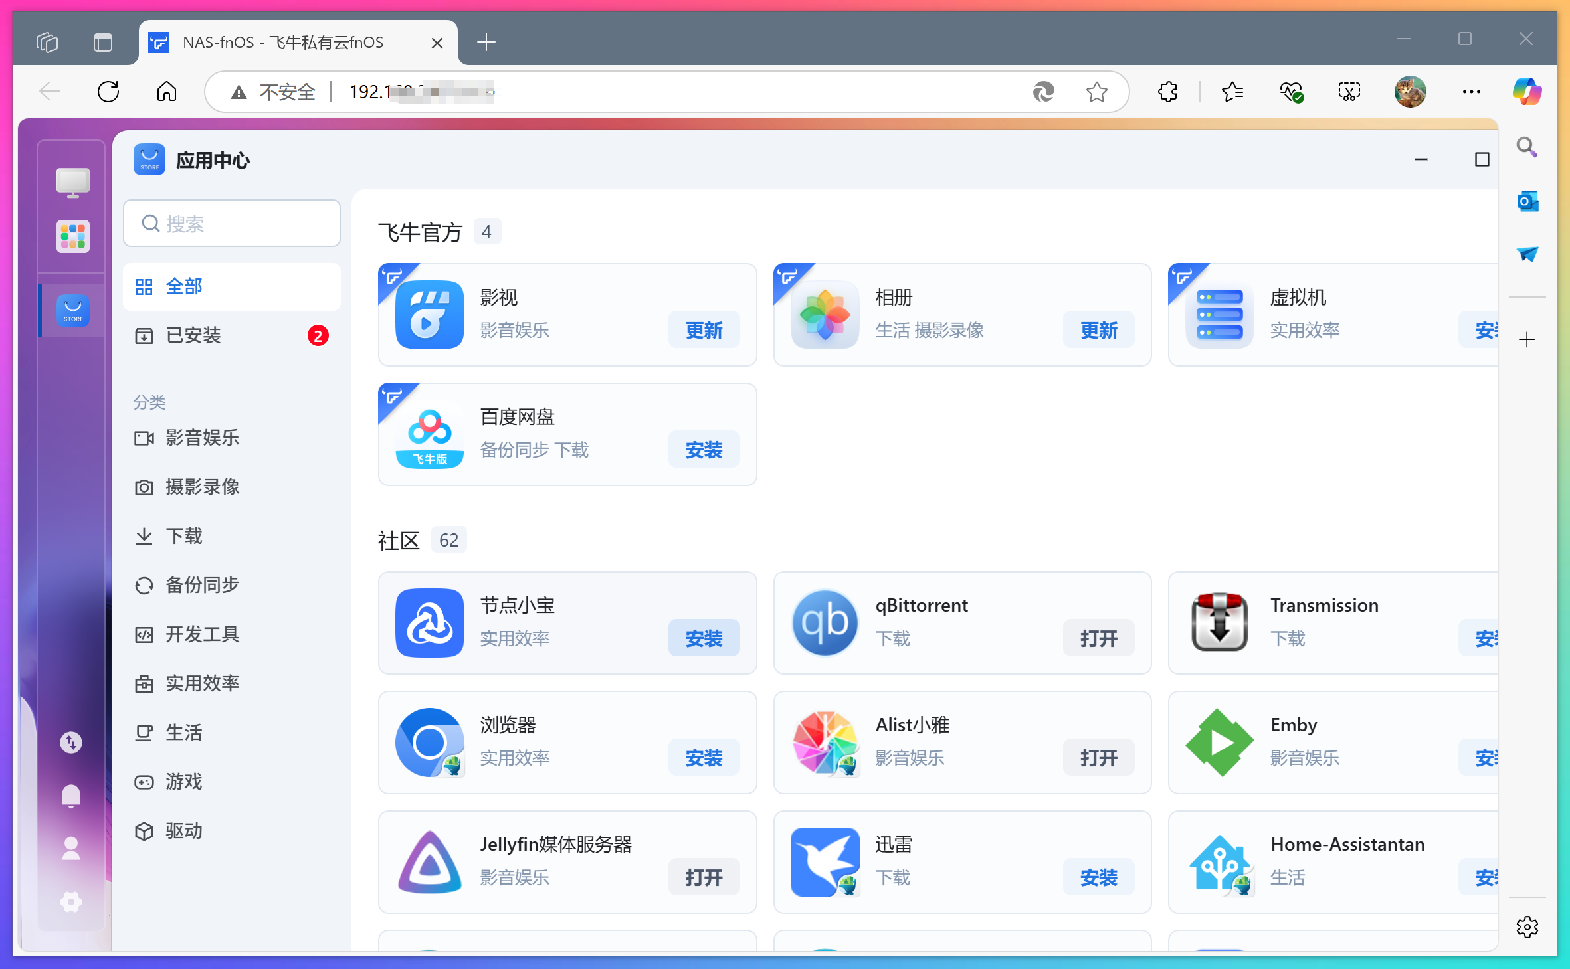Viewport: 1570px width, 969px height.
Task: Open the user profile icon in dock
Action: (x=71, y=848)
